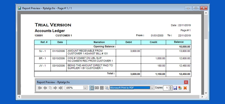Screen dimensions: 225x104
Task: Go to next page of report
Action: pos(55,88)
